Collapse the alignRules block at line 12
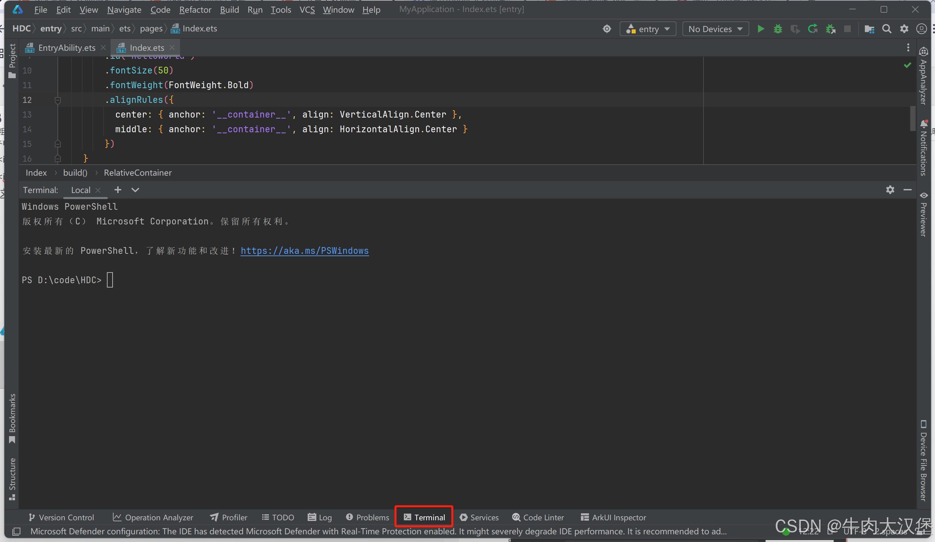The image size is (935, 542). click(x=57, y=100)
